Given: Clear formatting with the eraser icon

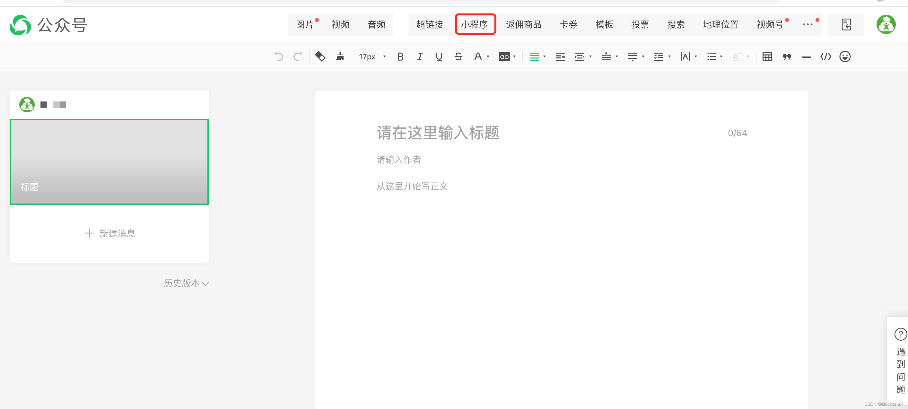Looking at the screenshot, I should tap(320, 57).
